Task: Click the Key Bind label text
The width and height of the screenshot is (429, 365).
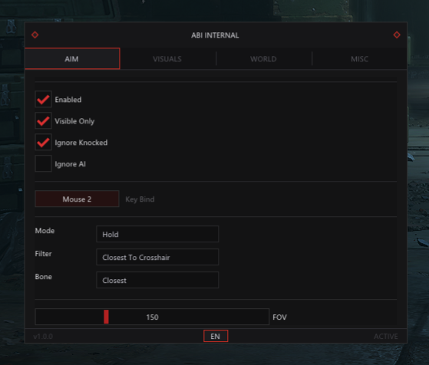Action: point(140,199)
